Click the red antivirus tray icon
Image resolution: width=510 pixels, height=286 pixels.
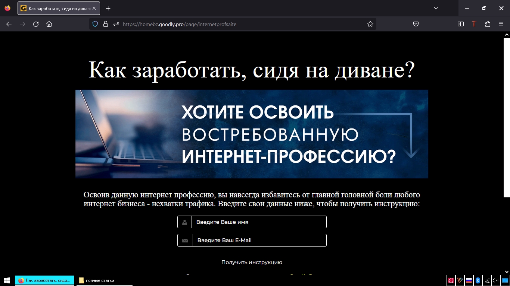coord(451,280)
